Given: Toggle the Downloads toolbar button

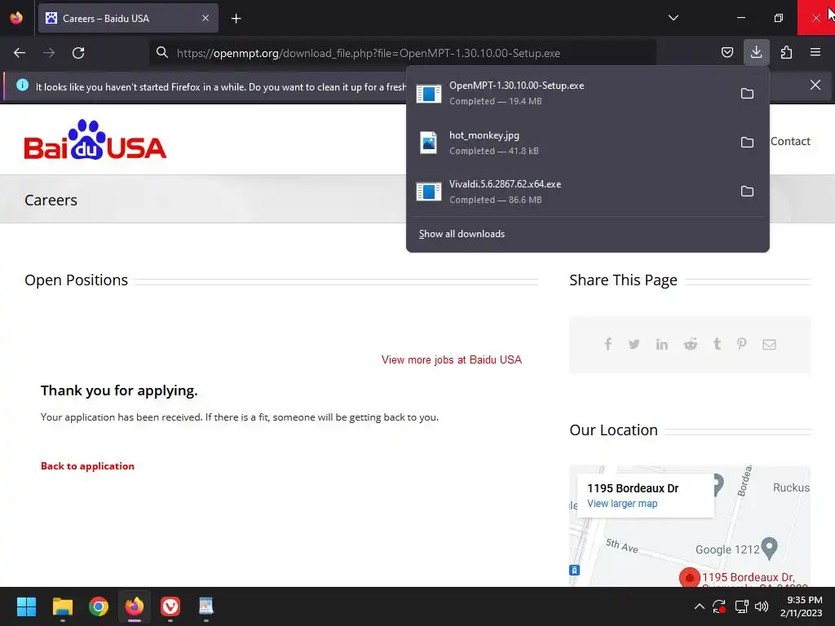Looking at the screenshot, I should coord(756,52).
